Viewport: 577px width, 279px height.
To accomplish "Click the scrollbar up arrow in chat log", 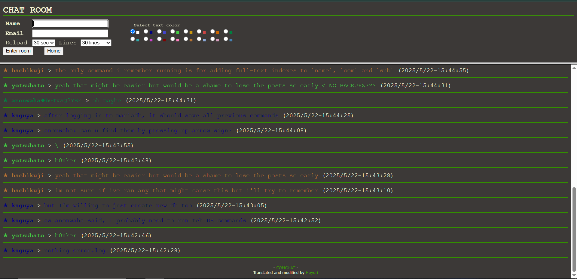I will click(x=574, y=68).
